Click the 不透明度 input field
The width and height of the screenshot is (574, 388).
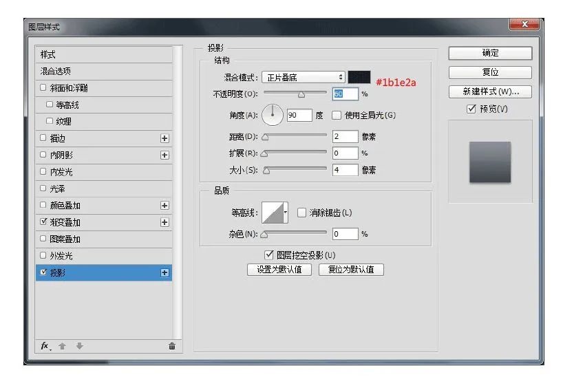click(346, 94)
